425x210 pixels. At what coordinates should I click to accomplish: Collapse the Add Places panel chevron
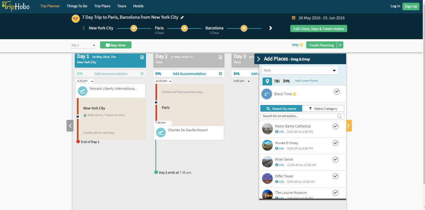(x=259, y=59)
